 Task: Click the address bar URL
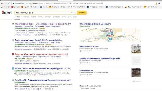(64, 3)
